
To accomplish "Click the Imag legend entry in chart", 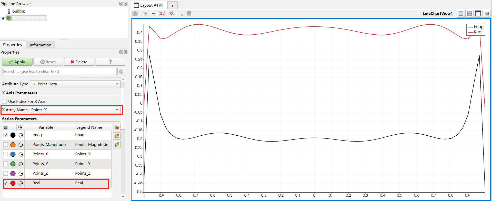I will tap(476, 27).
